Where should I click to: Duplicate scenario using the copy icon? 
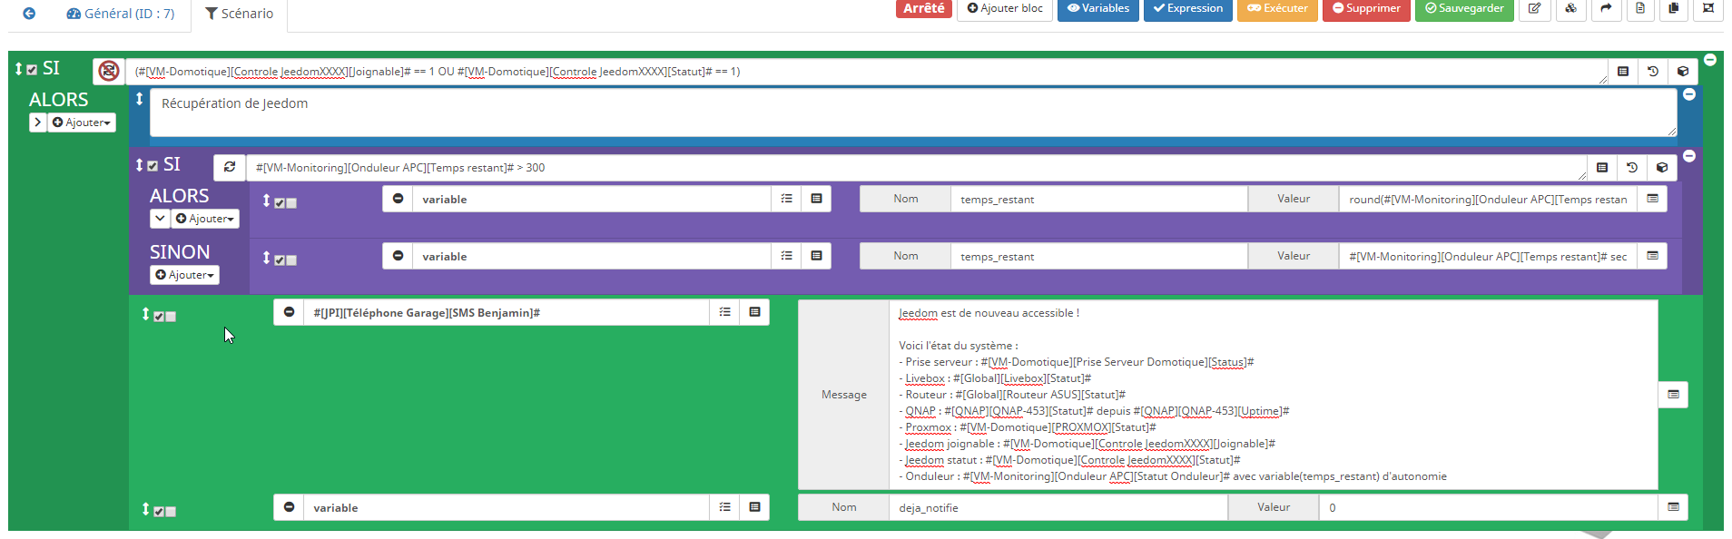pos(1674,8)
